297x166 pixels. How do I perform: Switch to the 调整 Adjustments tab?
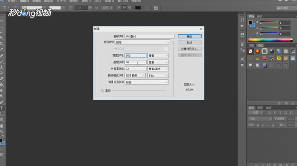(251, 45)
